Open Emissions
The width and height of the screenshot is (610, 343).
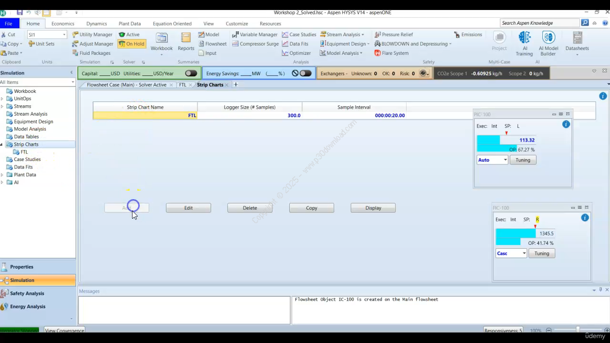tap(468, 34)
